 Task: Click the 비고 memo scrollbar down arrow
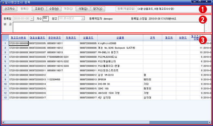click(x=206, y=31)
